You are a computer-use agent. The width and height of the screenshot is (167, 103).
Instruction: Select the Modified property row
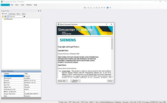(21, 83)
